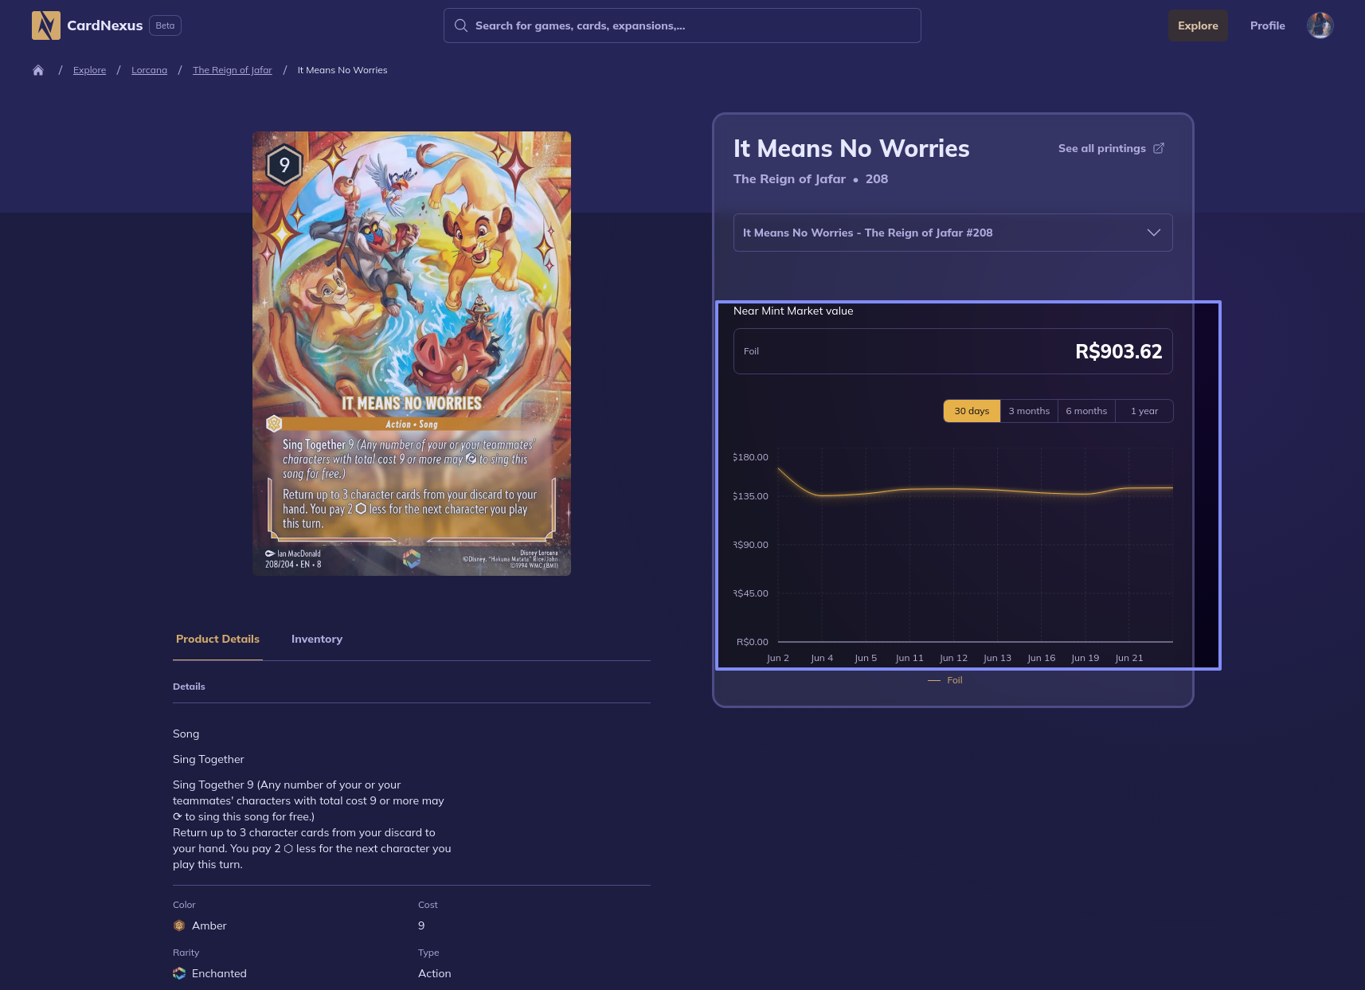Open the user avatar menu
Screen dimensions: 1365x990
[x=1320, y=25]
